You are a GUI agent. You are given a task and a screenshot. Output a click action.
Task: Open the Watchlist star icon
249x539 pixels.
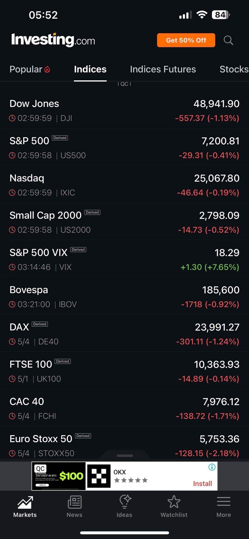(x=174, y=502)
